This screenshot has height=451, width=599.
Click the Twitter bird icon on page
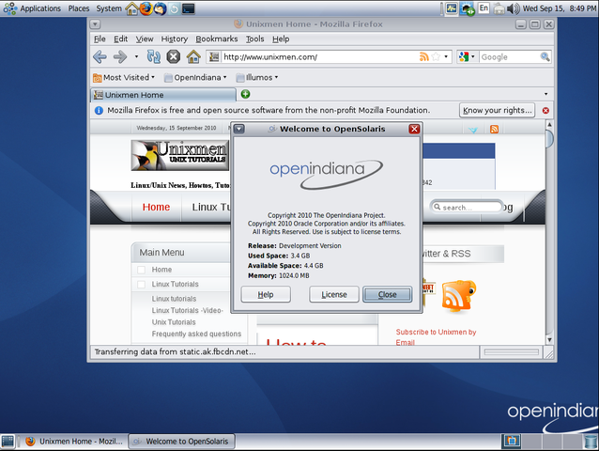click(473, 130)
